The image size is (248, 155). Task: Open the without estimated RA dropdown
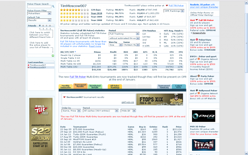[124, 38]
